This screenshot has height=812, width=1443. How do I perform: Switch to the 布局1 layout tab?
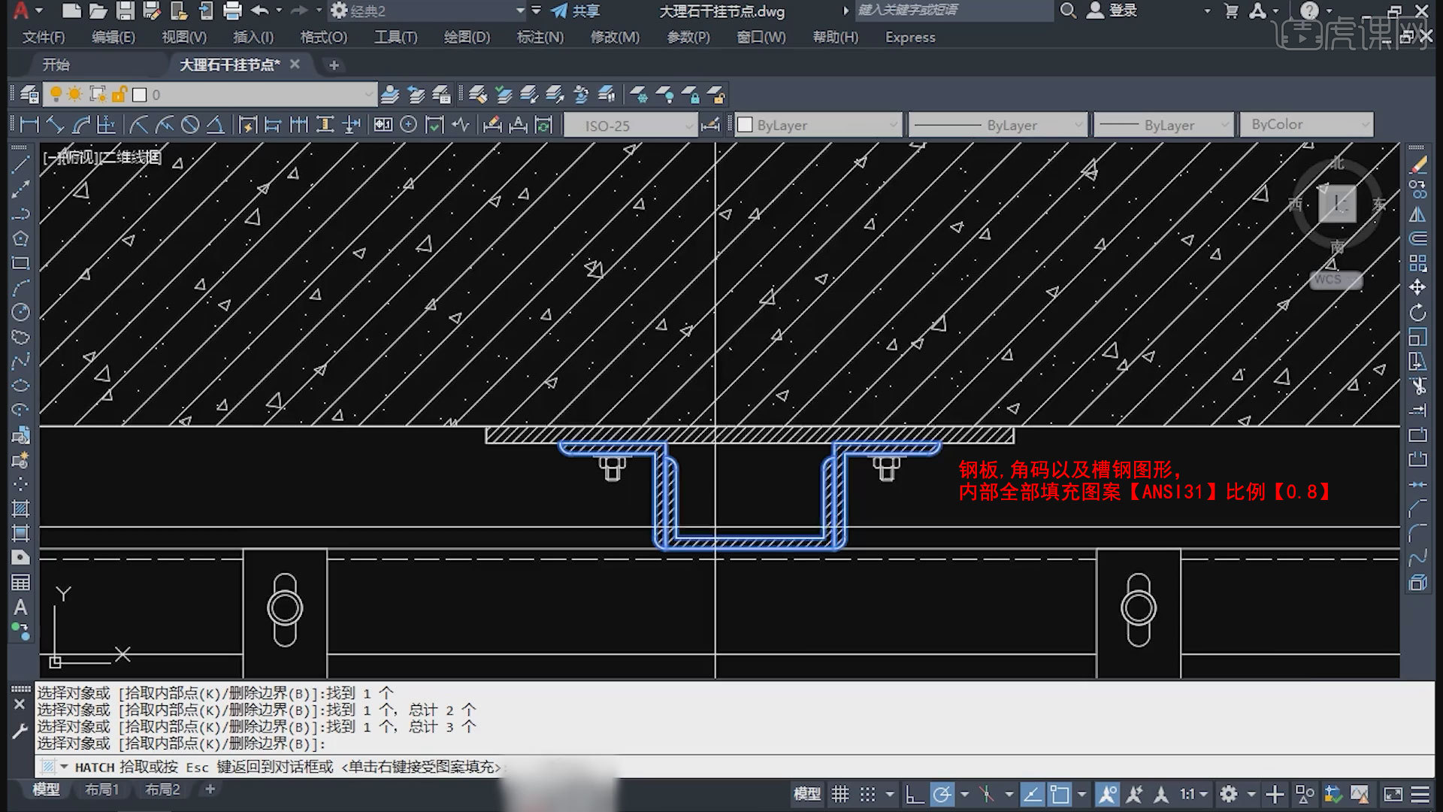pos(101,789)
